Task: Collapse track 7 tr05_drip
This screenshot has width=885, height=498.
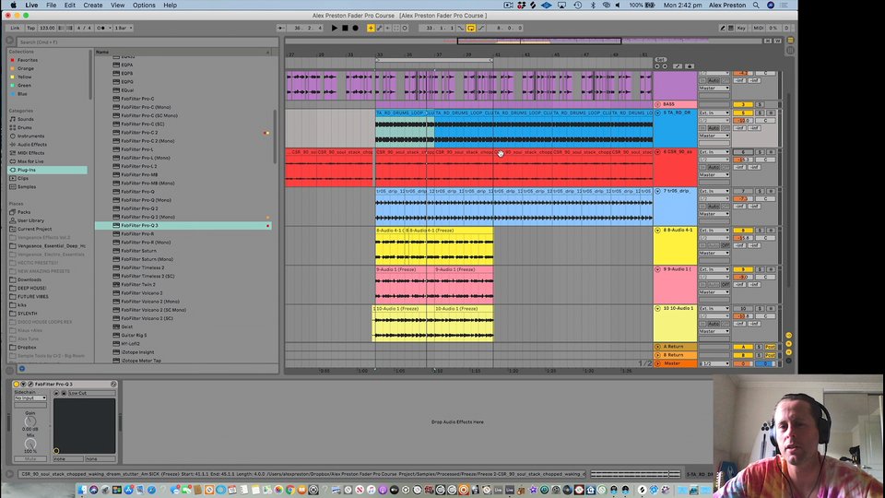Action: pyautogui.click(x=657, y=192)
